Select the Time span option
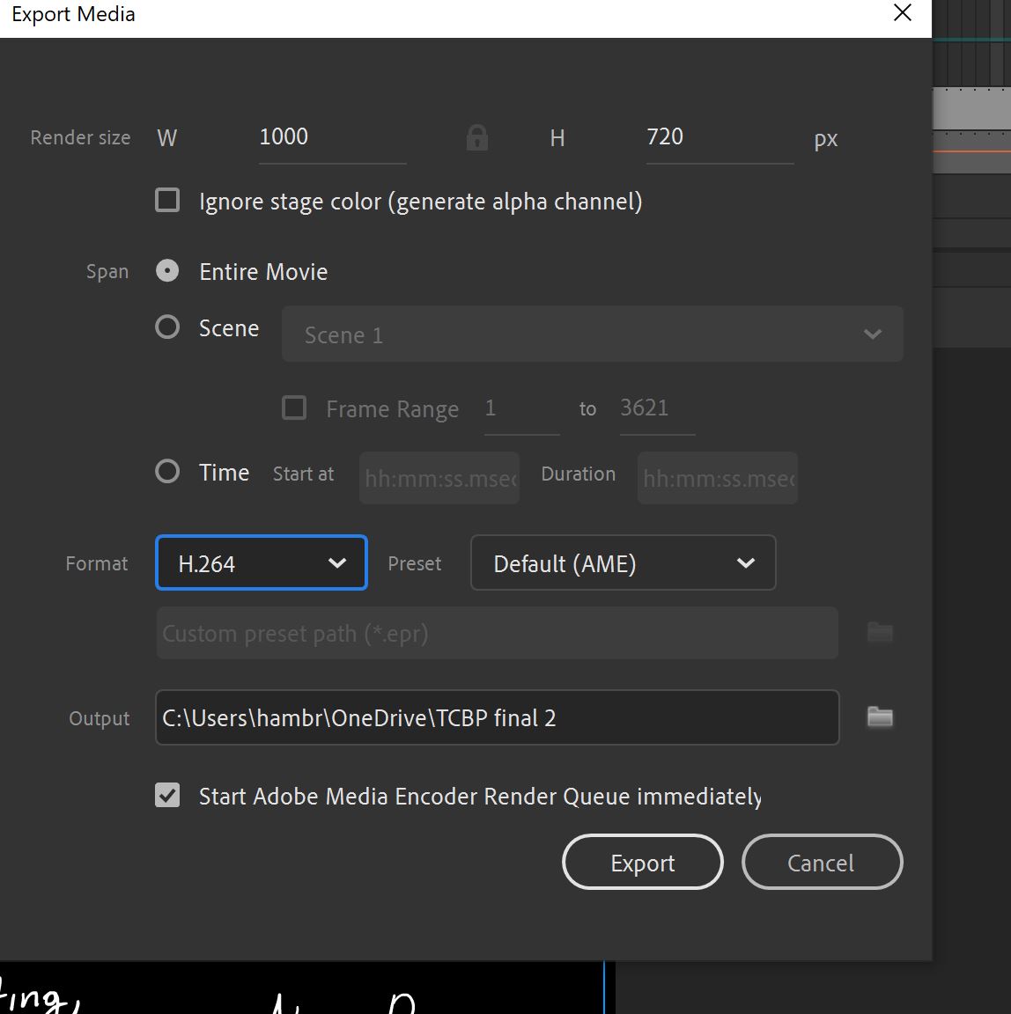 tap(166, 472)
